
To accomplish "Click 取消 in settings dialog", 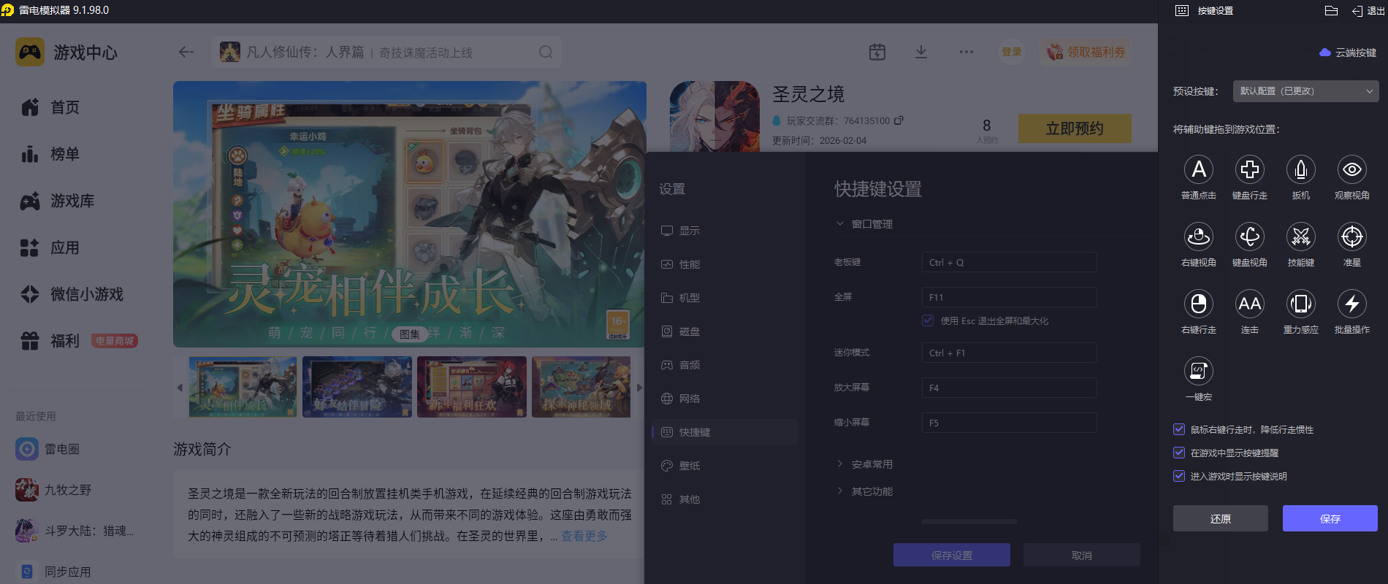I will (1082, 556).
